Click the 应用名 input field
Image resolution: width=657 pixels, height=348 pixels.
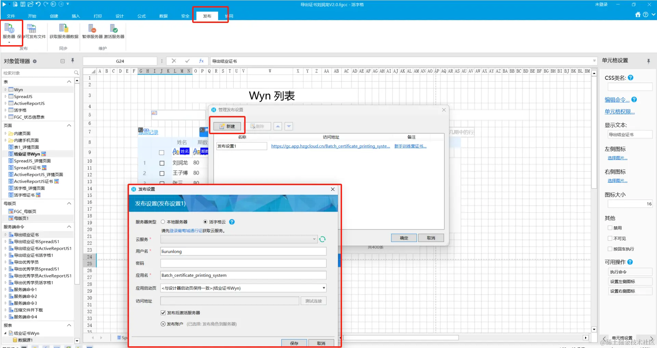click(x=243, y=275)
